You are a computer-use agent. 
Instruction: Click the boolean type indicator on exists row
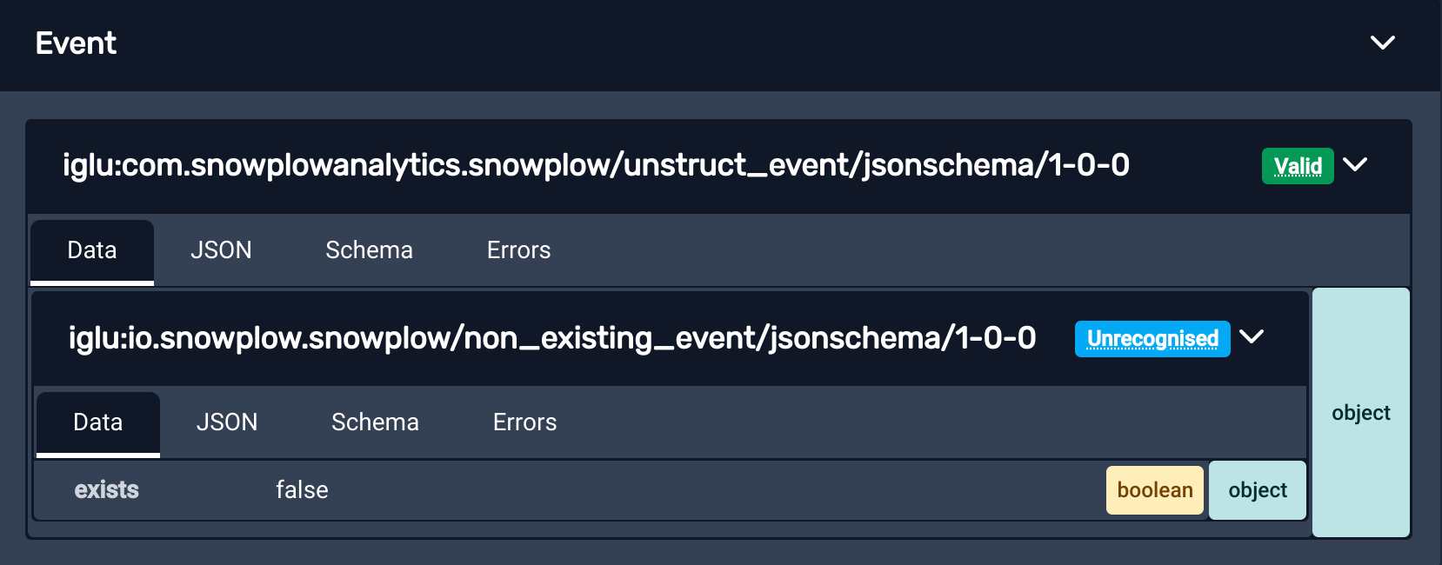point(1154,489)
